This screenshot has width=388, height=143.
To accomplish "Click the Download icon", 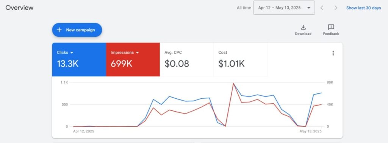I will click(x=303, y=27).
